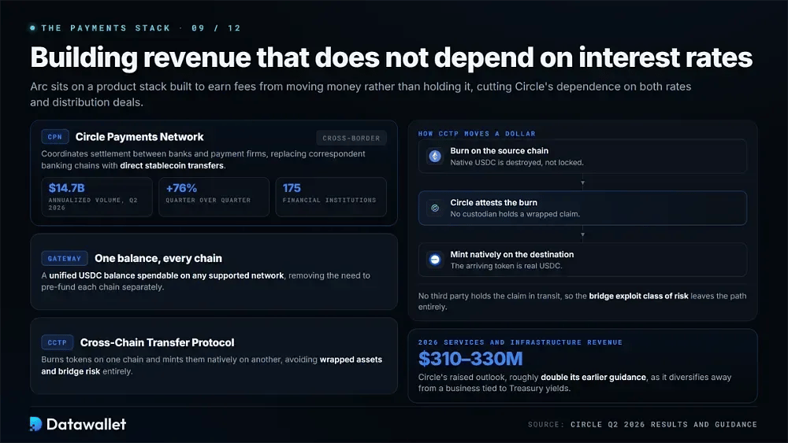The width and height of the screenshot is (788, 443).
Task: Click the Datawallet logo icon
Action: point(35,424)
